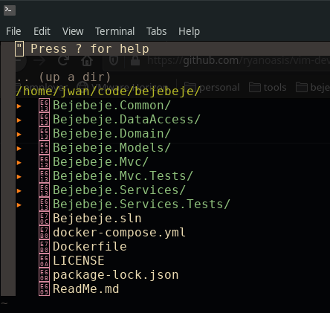Viewport: 330px width, 313px height.
Task: Expand the Bejebeje.Domain folder arrow
Action: click(19, 135)
